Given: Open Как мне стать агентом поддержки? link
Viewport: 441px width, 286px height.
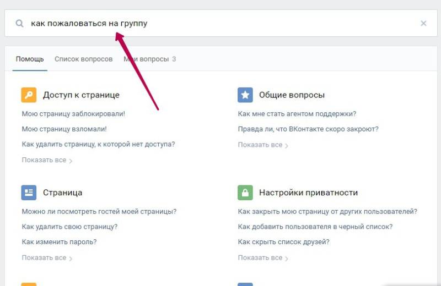Looking at the screenshot, I should 297,114.
